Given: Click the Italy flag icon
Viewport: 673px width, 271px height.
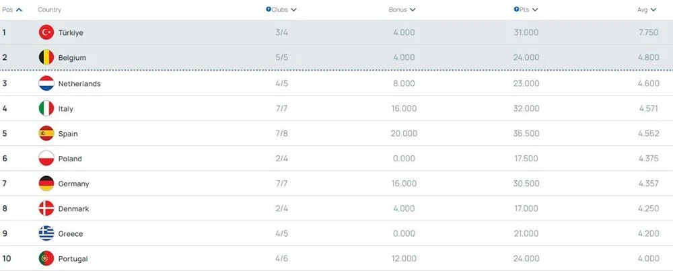Looking at the screenshot, I should [46, 108].
